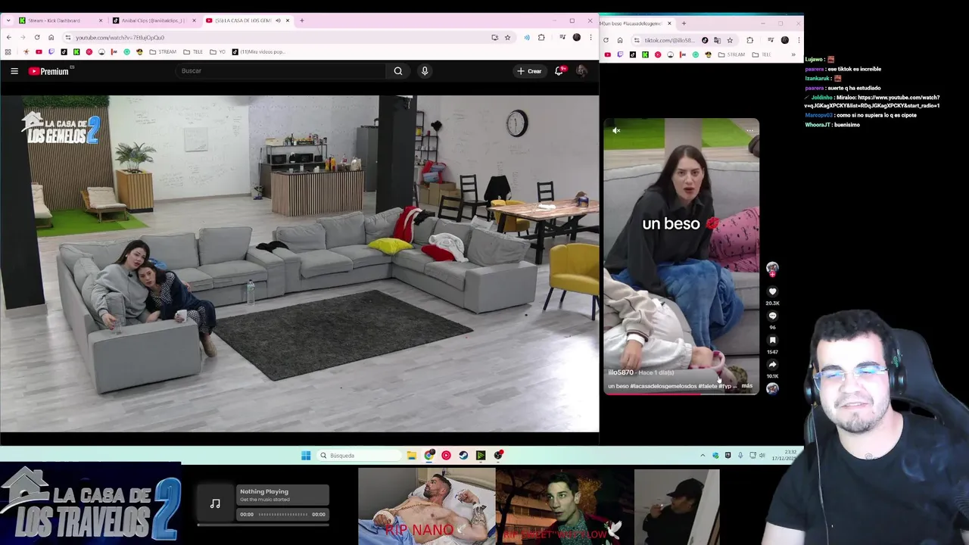Save the TikTok video to favorites
Screen dimensions: 969x545
click(772, 341)
